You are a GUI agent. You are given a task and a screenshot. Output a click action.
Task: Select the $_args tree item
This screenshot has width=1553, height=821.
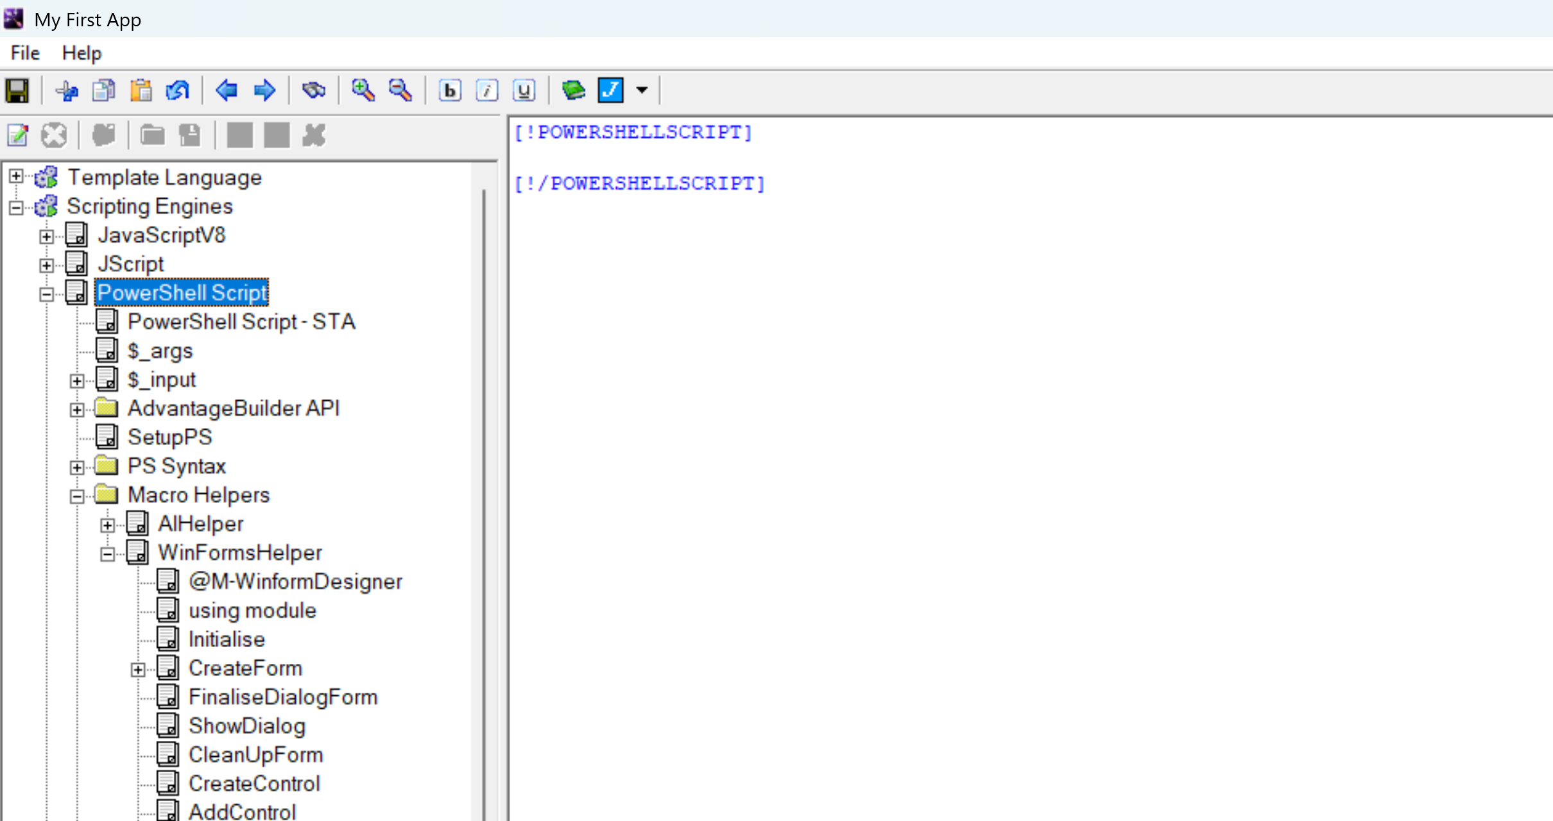pyautogui.click(x=160, y=351)
